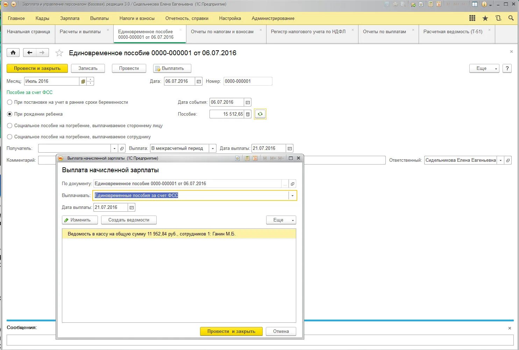The height and width of the screenshot is (350, 519).
Task: Click favorites star icon in dialog title bar
Action: pos(237,158)
